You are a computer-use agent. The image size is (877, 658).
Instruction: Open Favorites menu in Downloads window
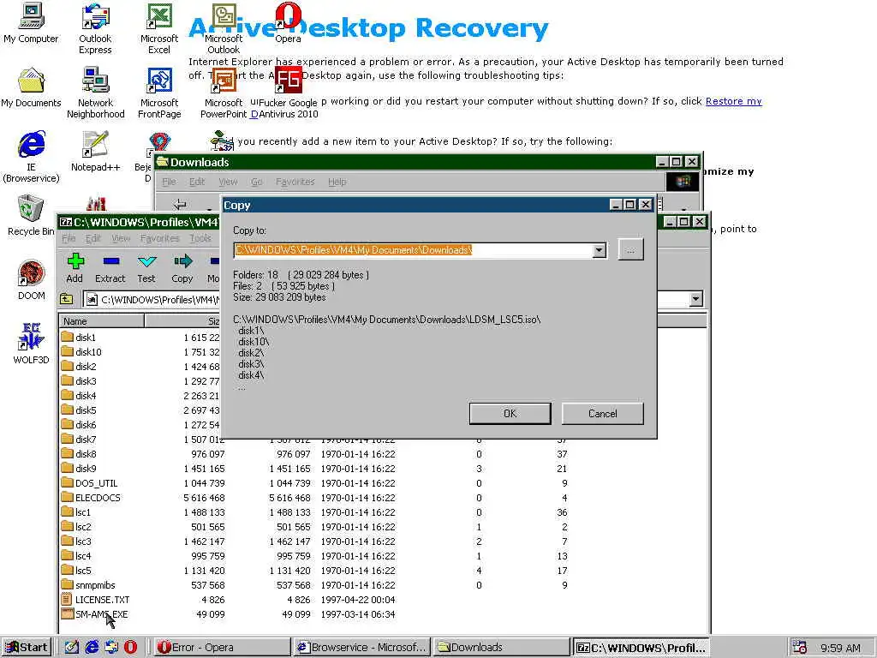click(295, 182)
